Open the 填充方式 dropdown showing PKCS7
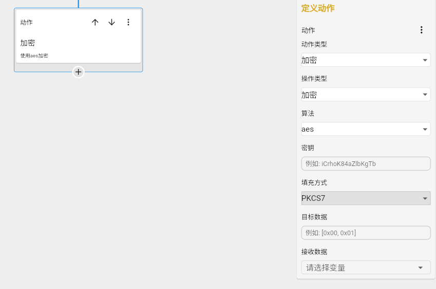The image size is (436, 289). [x=366, y=198]
